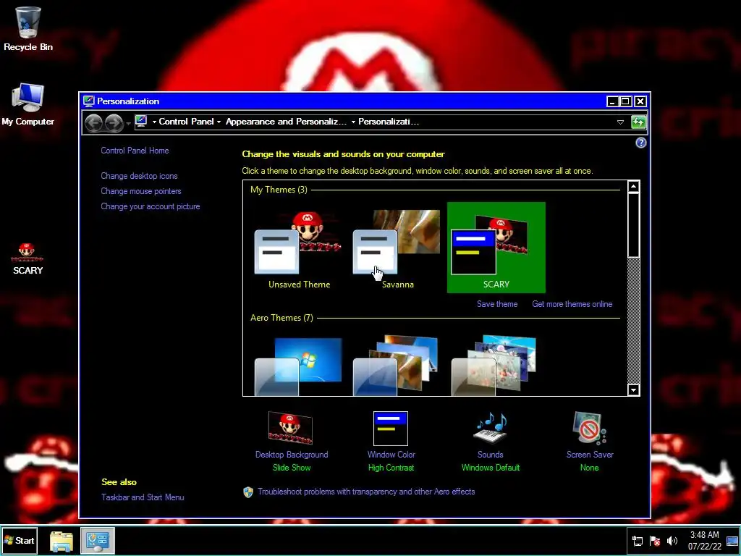Minimize the Personalization window
The image size is (741, 556).
tap(612, 101)
